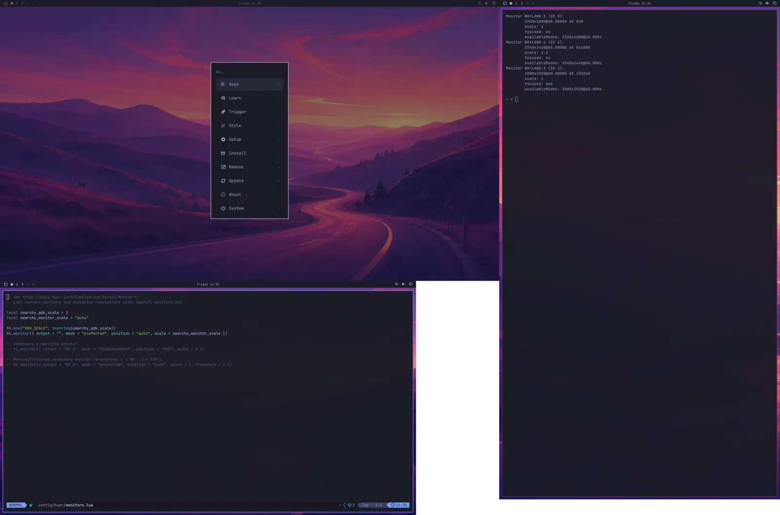Click the floppy disk icon beside Install
This screenshot has width=780, height=515.
pyautogui.click(x=223, y=153)
